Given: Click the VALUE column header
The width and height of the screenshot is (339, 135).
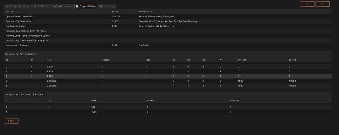Looking at the screenshot, I should (x=115, y=12).
